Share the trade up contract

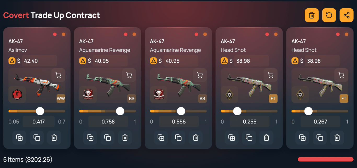tap(347, 15)
